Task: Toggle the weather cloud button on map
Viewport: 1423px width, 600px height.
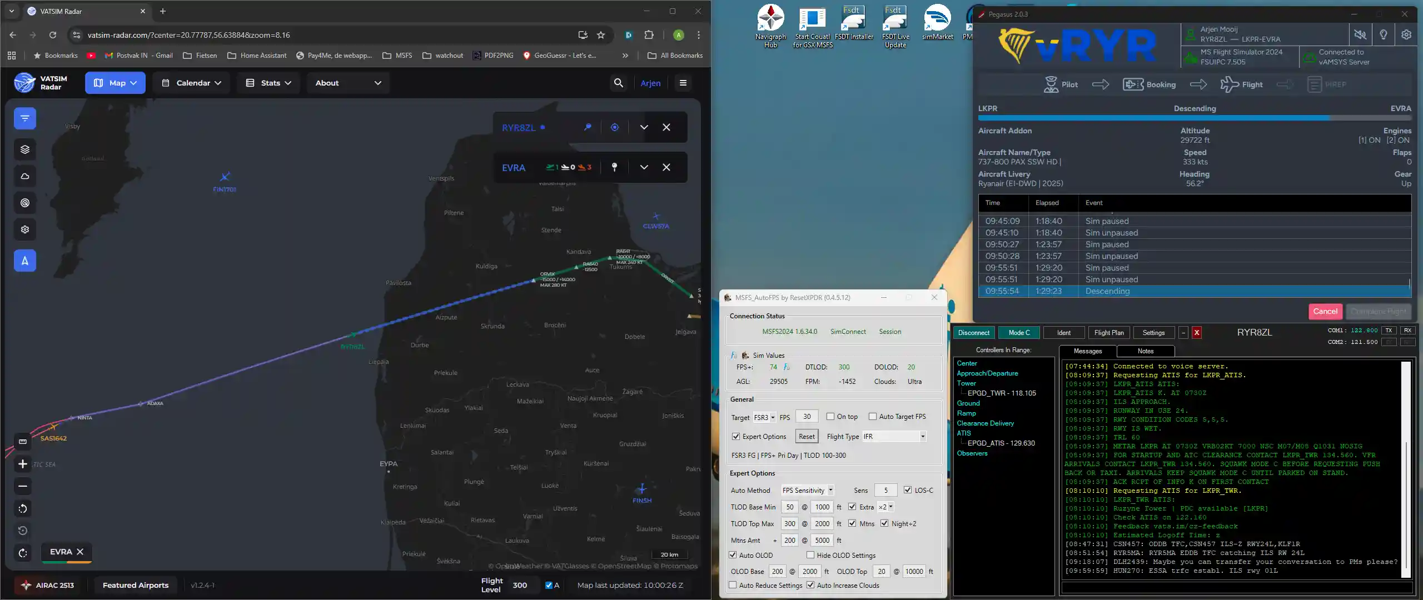Action: pyautogui.click(x=25, y=176)
